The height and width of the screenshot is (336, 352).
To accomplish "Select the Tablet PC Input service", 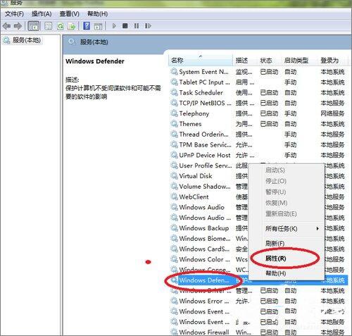I will click(258, 82).
